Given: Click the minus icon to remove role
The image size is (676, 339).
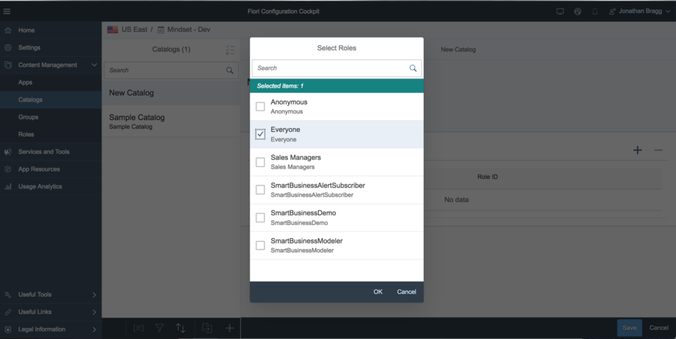Looking at the screenshot, I should [658, 150].
